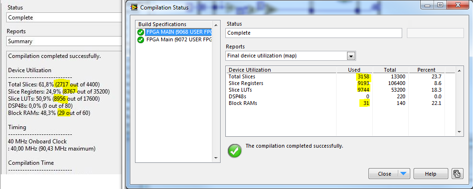Click up arrow of Build Specifications scrollbar
This screenshot has height=189, width=473.
pyautogui.click(x=215, y=25)
